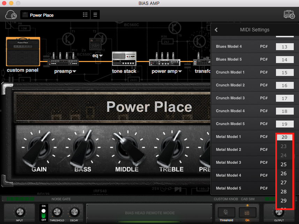This screenshot has width=299, height=224.
Task: Select the power amp module icon
Action: pos(165,59)
